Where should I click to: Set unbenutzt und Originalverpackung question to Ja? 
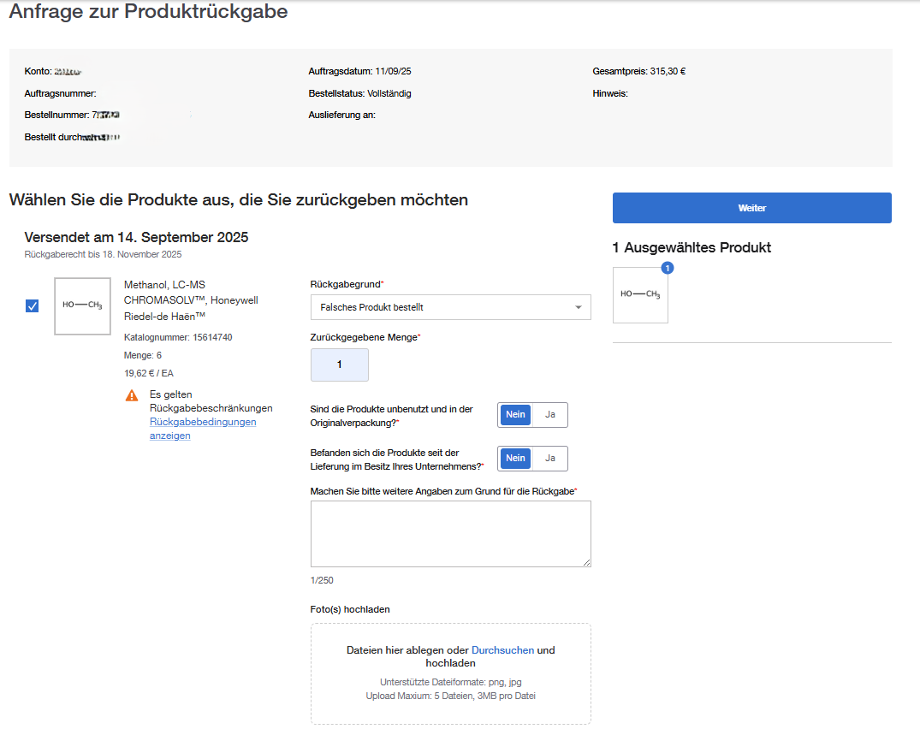552,414
